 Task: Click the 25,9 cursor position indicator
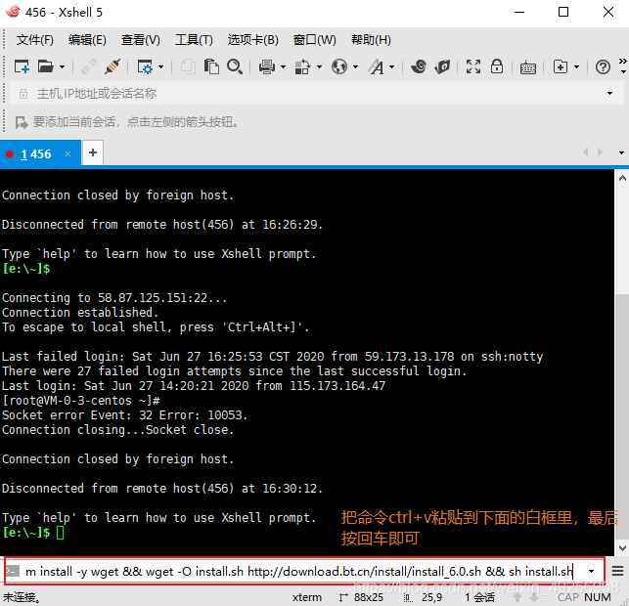[431, 597]
